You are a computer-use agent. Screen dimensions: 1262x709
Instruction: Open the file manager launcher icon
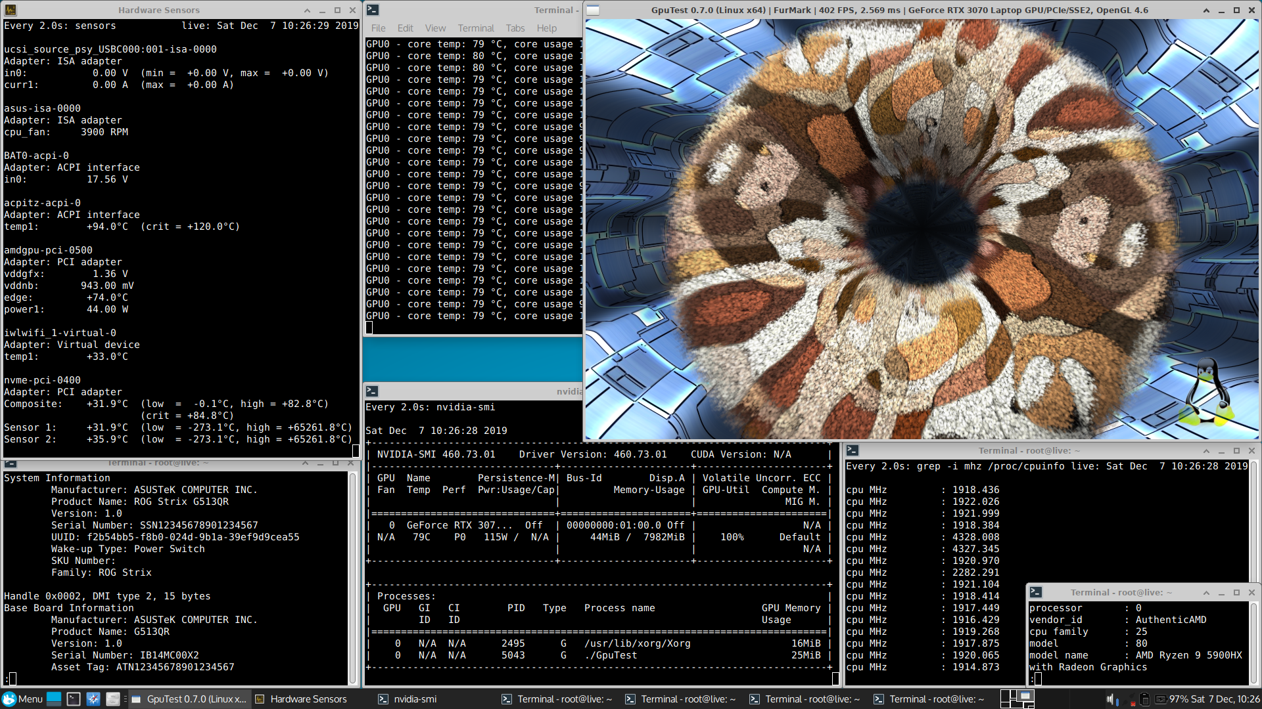click(113, 699)
